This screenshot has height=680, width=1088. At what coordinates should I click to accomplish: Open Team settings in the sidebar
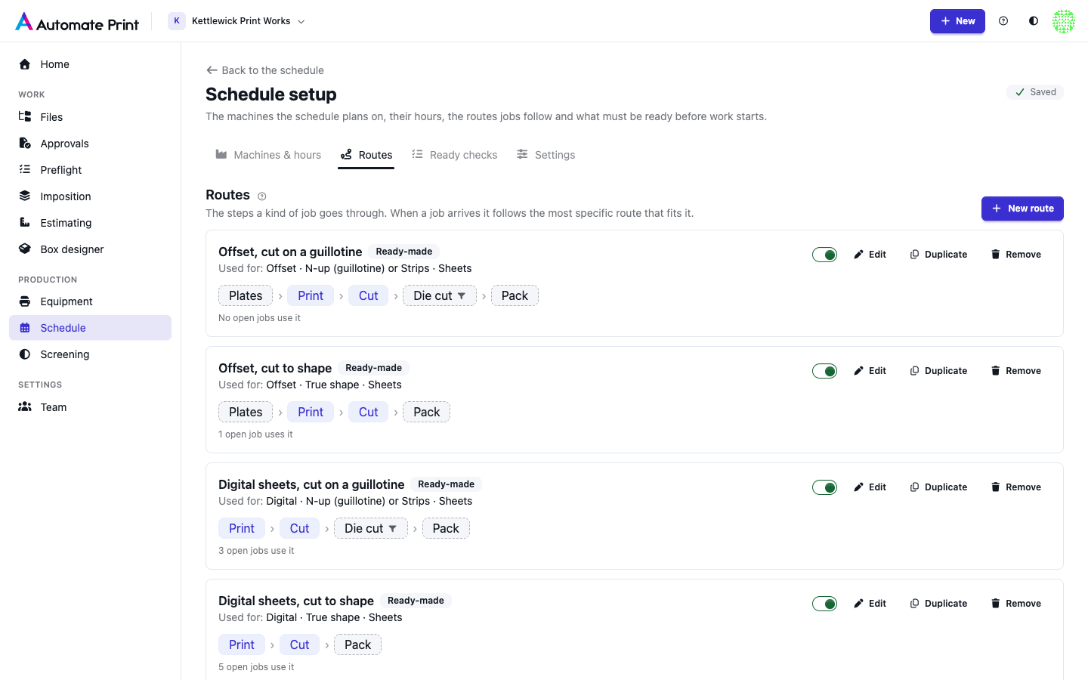[90, 407]
